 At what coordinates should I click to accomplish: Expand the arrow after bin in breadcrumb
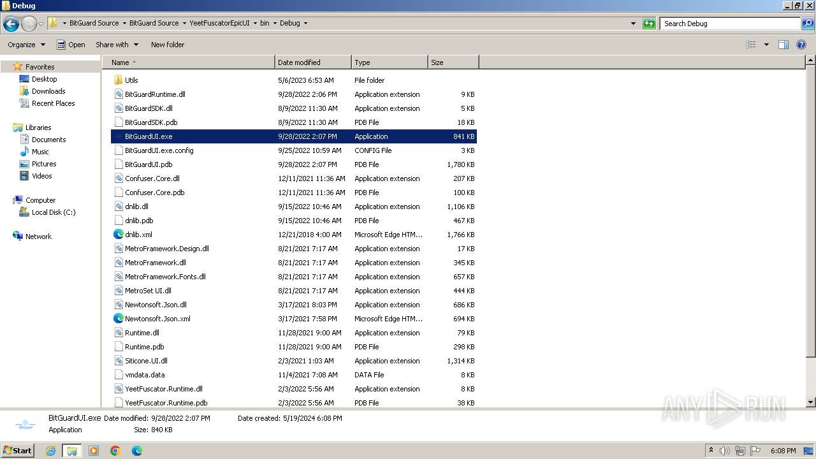click(x=275, y=23)
